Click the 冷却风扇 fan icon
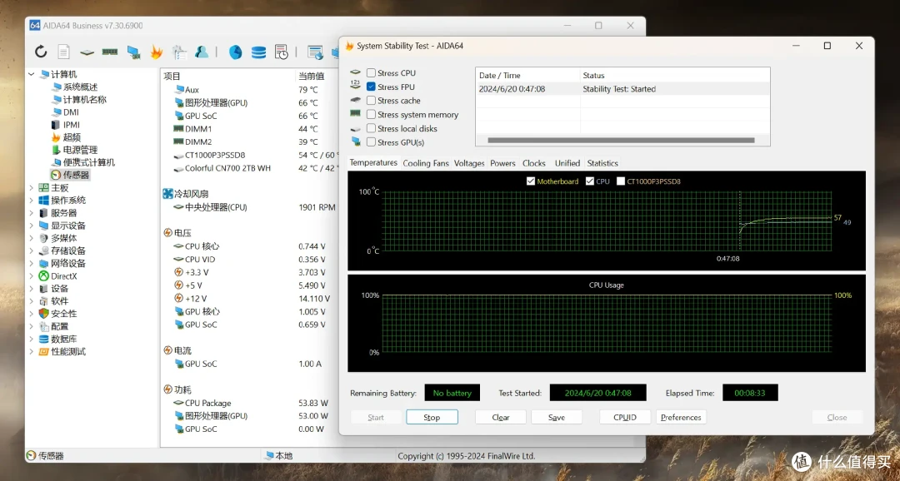 (167, 194)
